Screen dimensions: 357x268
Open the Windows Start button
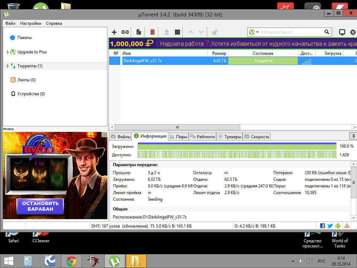[x=9, y=261]
